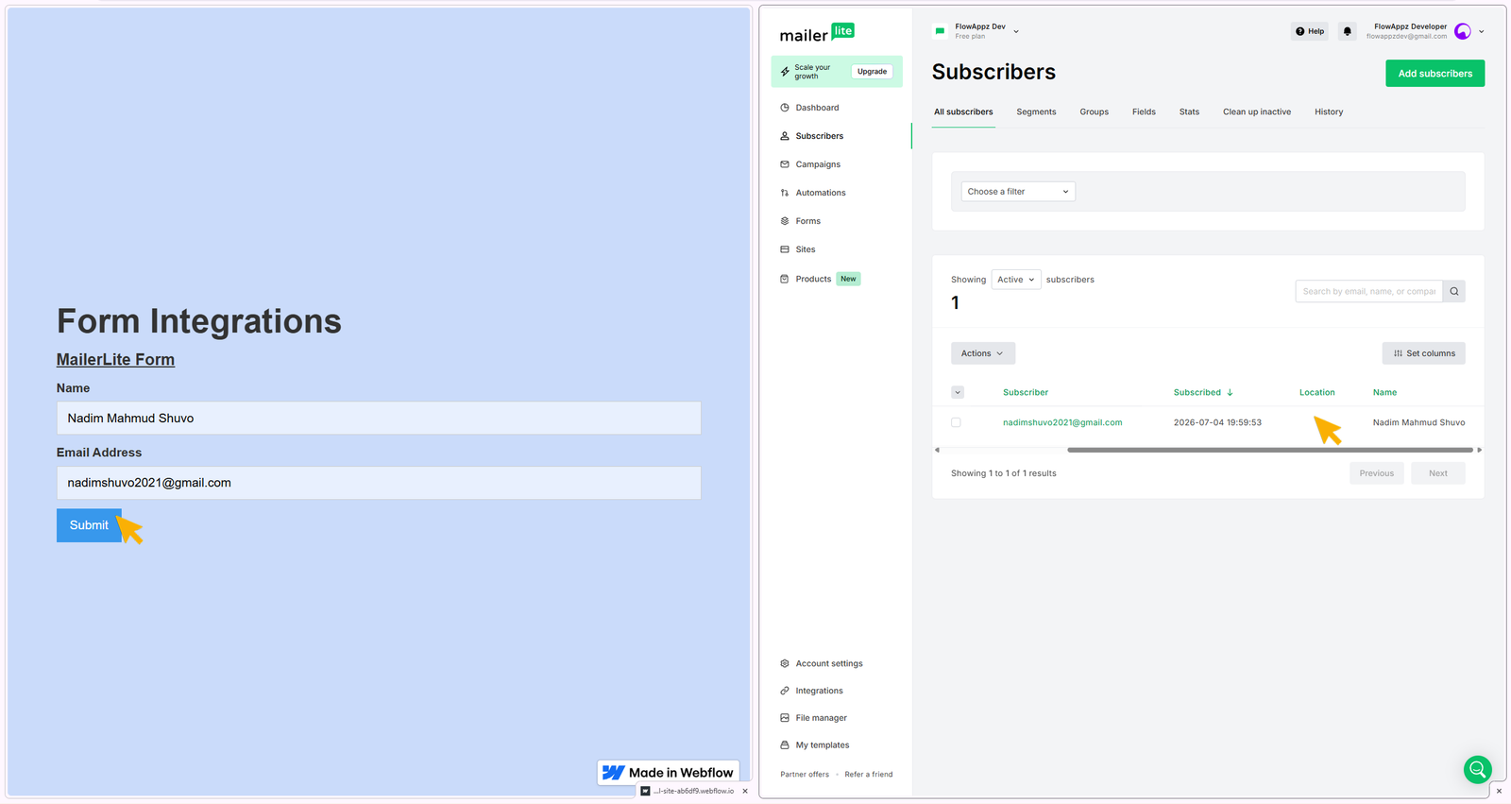Screen dimensions: 1511x804
Task: Open Dashboard in the MailerLite sidebar
Action: pyautogui.click(x=817, y=108)
